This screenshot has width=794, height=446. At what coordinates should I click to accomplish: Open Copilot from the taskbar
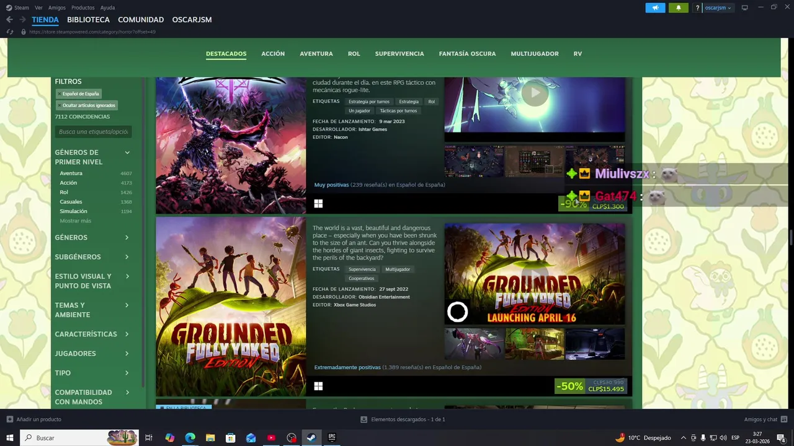(x=169, y=438)
